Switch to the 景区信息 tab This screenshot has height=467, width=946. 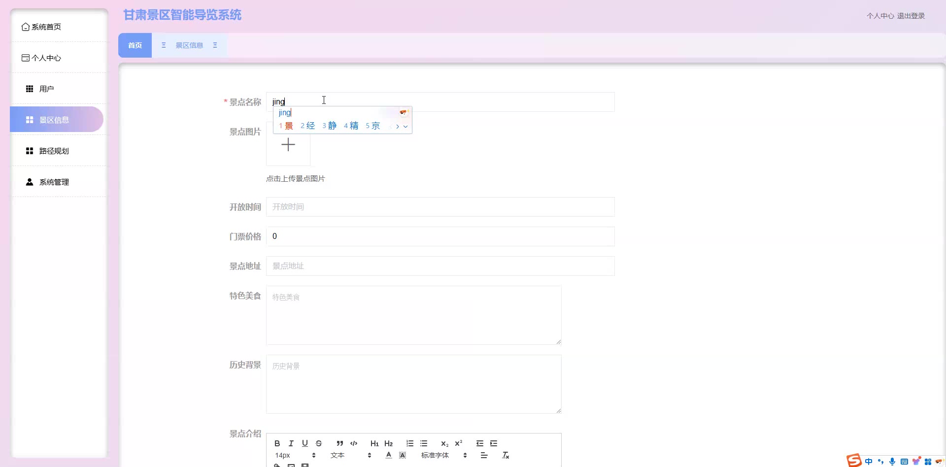pyautogui.click(x=189, y=45)
